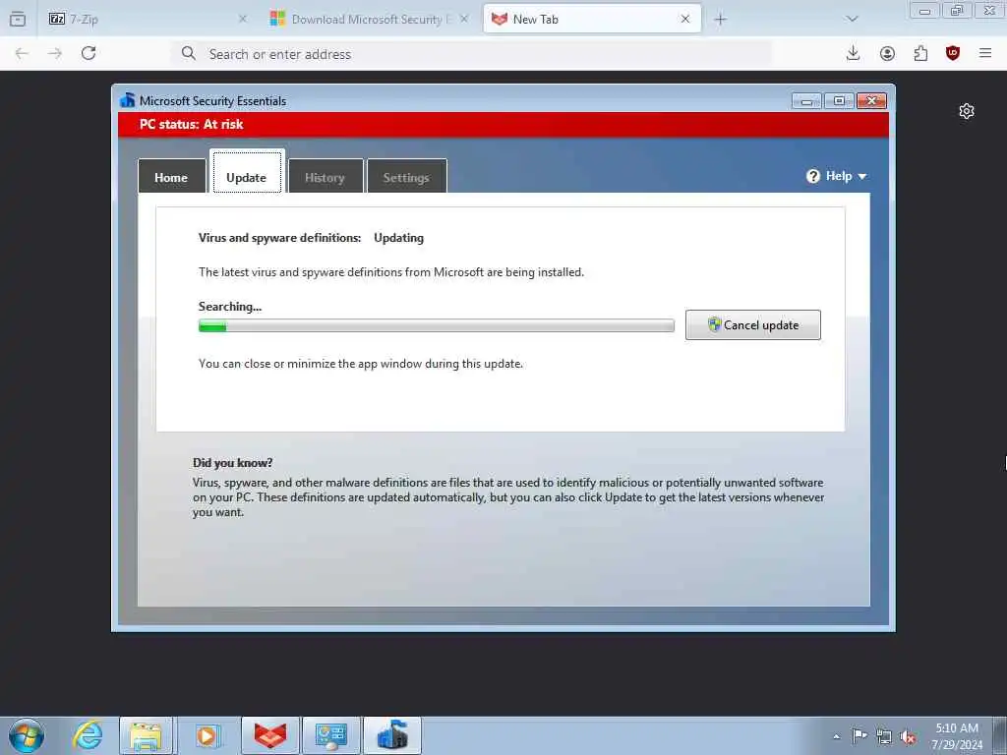The width and height of the screenshot is (1007, 755).
Task: Switch to the History tab
Action: (x=325, y=177)
